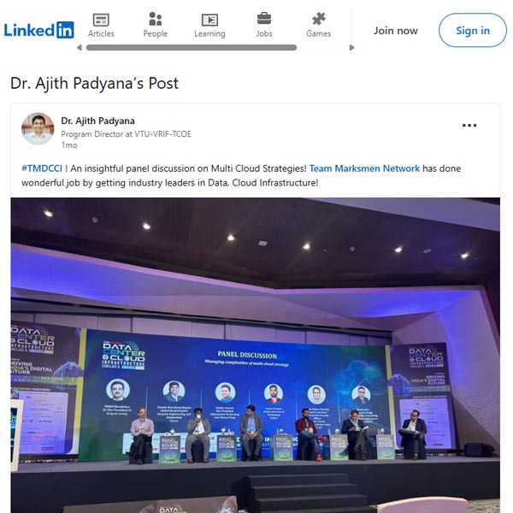This screenshot has width=513, height=513.
Task: Click the right arrow of navigation scroller
Action: coord(351,48)
